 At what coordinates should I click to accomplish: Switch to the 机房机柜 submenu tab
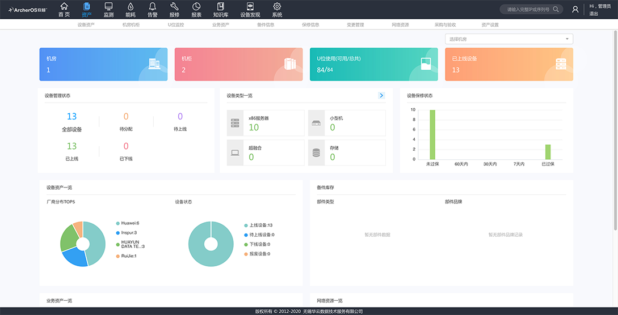coord(131,25)
